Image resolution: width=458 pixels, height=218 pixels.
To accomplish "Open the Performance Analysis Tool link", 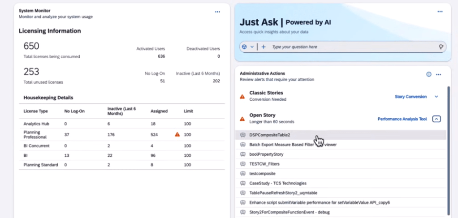I will 402,119.
